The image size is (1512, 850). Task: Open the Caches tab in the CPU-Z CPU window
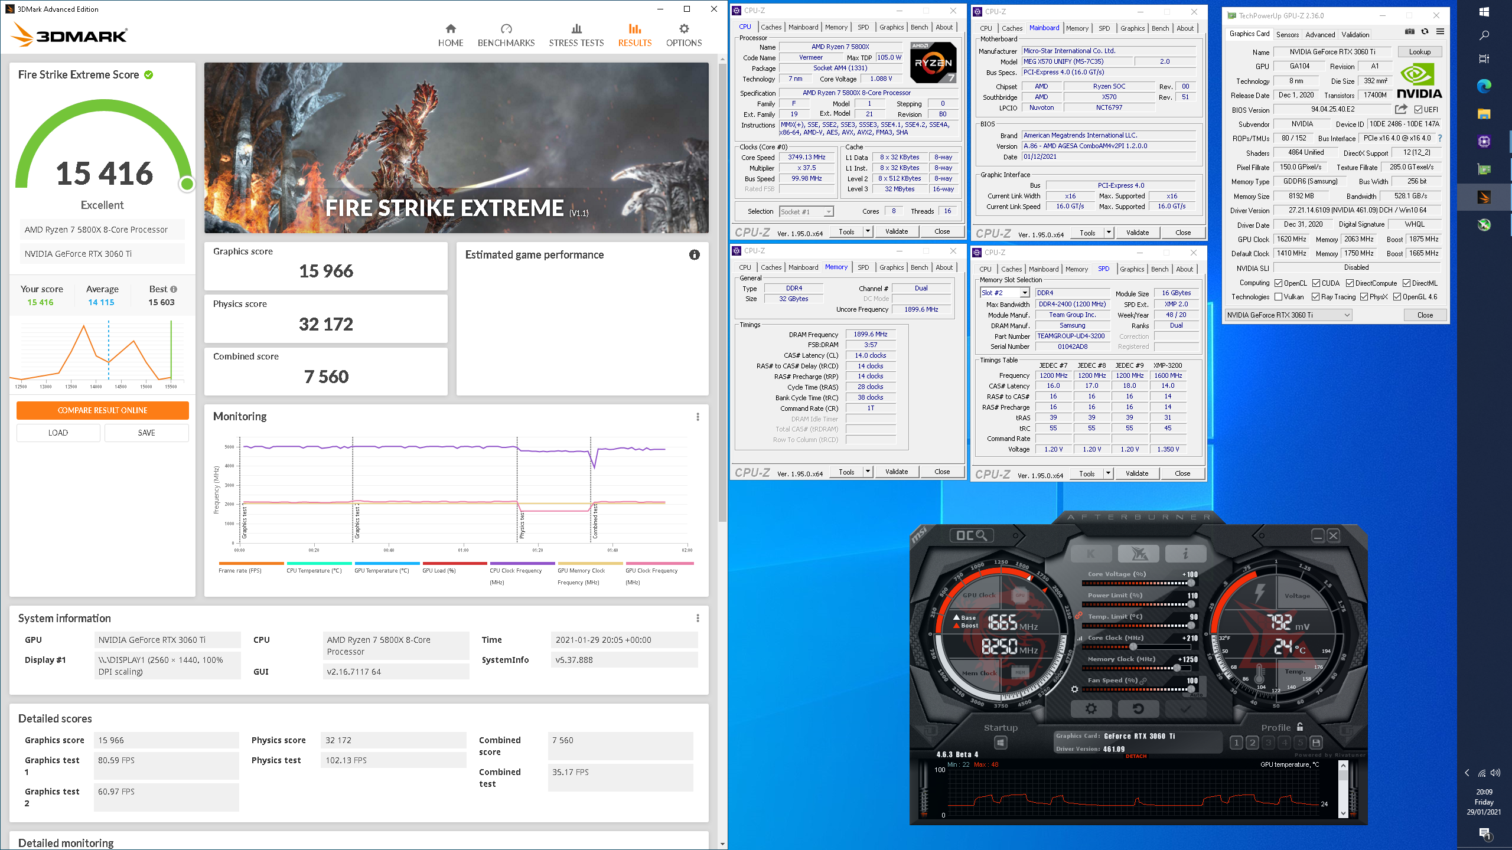click(x=771, y=27)
